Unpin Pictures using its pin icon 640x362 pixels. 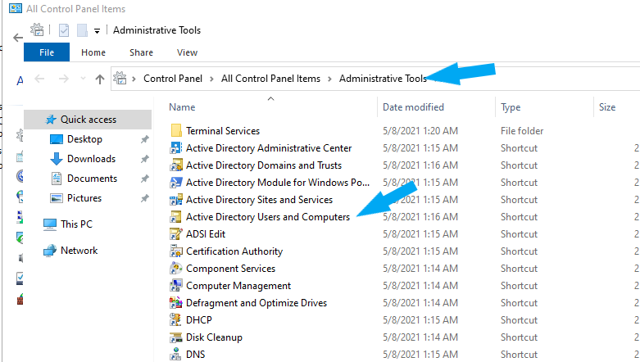[144, 198]
